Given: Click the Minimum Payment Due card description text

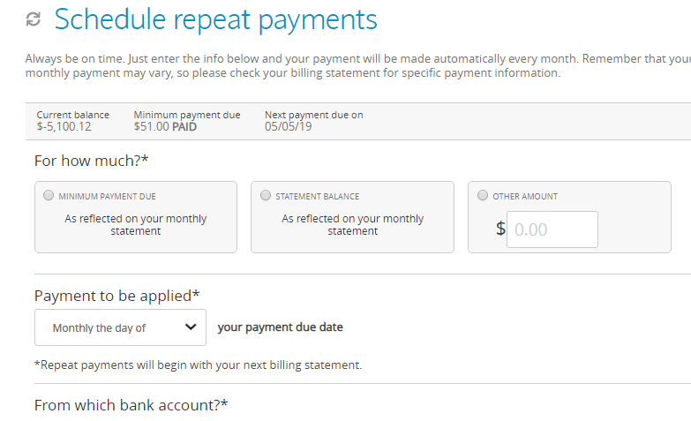Looking at the screenshot, I should (136, 225).
